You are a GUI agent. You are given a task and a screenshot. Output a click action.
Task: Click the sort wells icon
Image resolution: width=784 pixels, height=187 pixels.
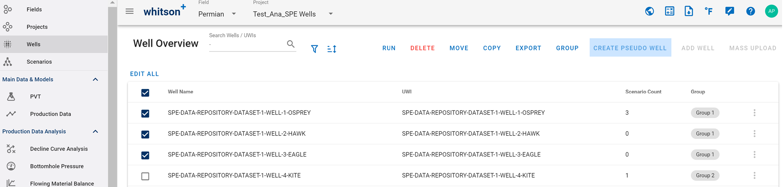(332, 49)
